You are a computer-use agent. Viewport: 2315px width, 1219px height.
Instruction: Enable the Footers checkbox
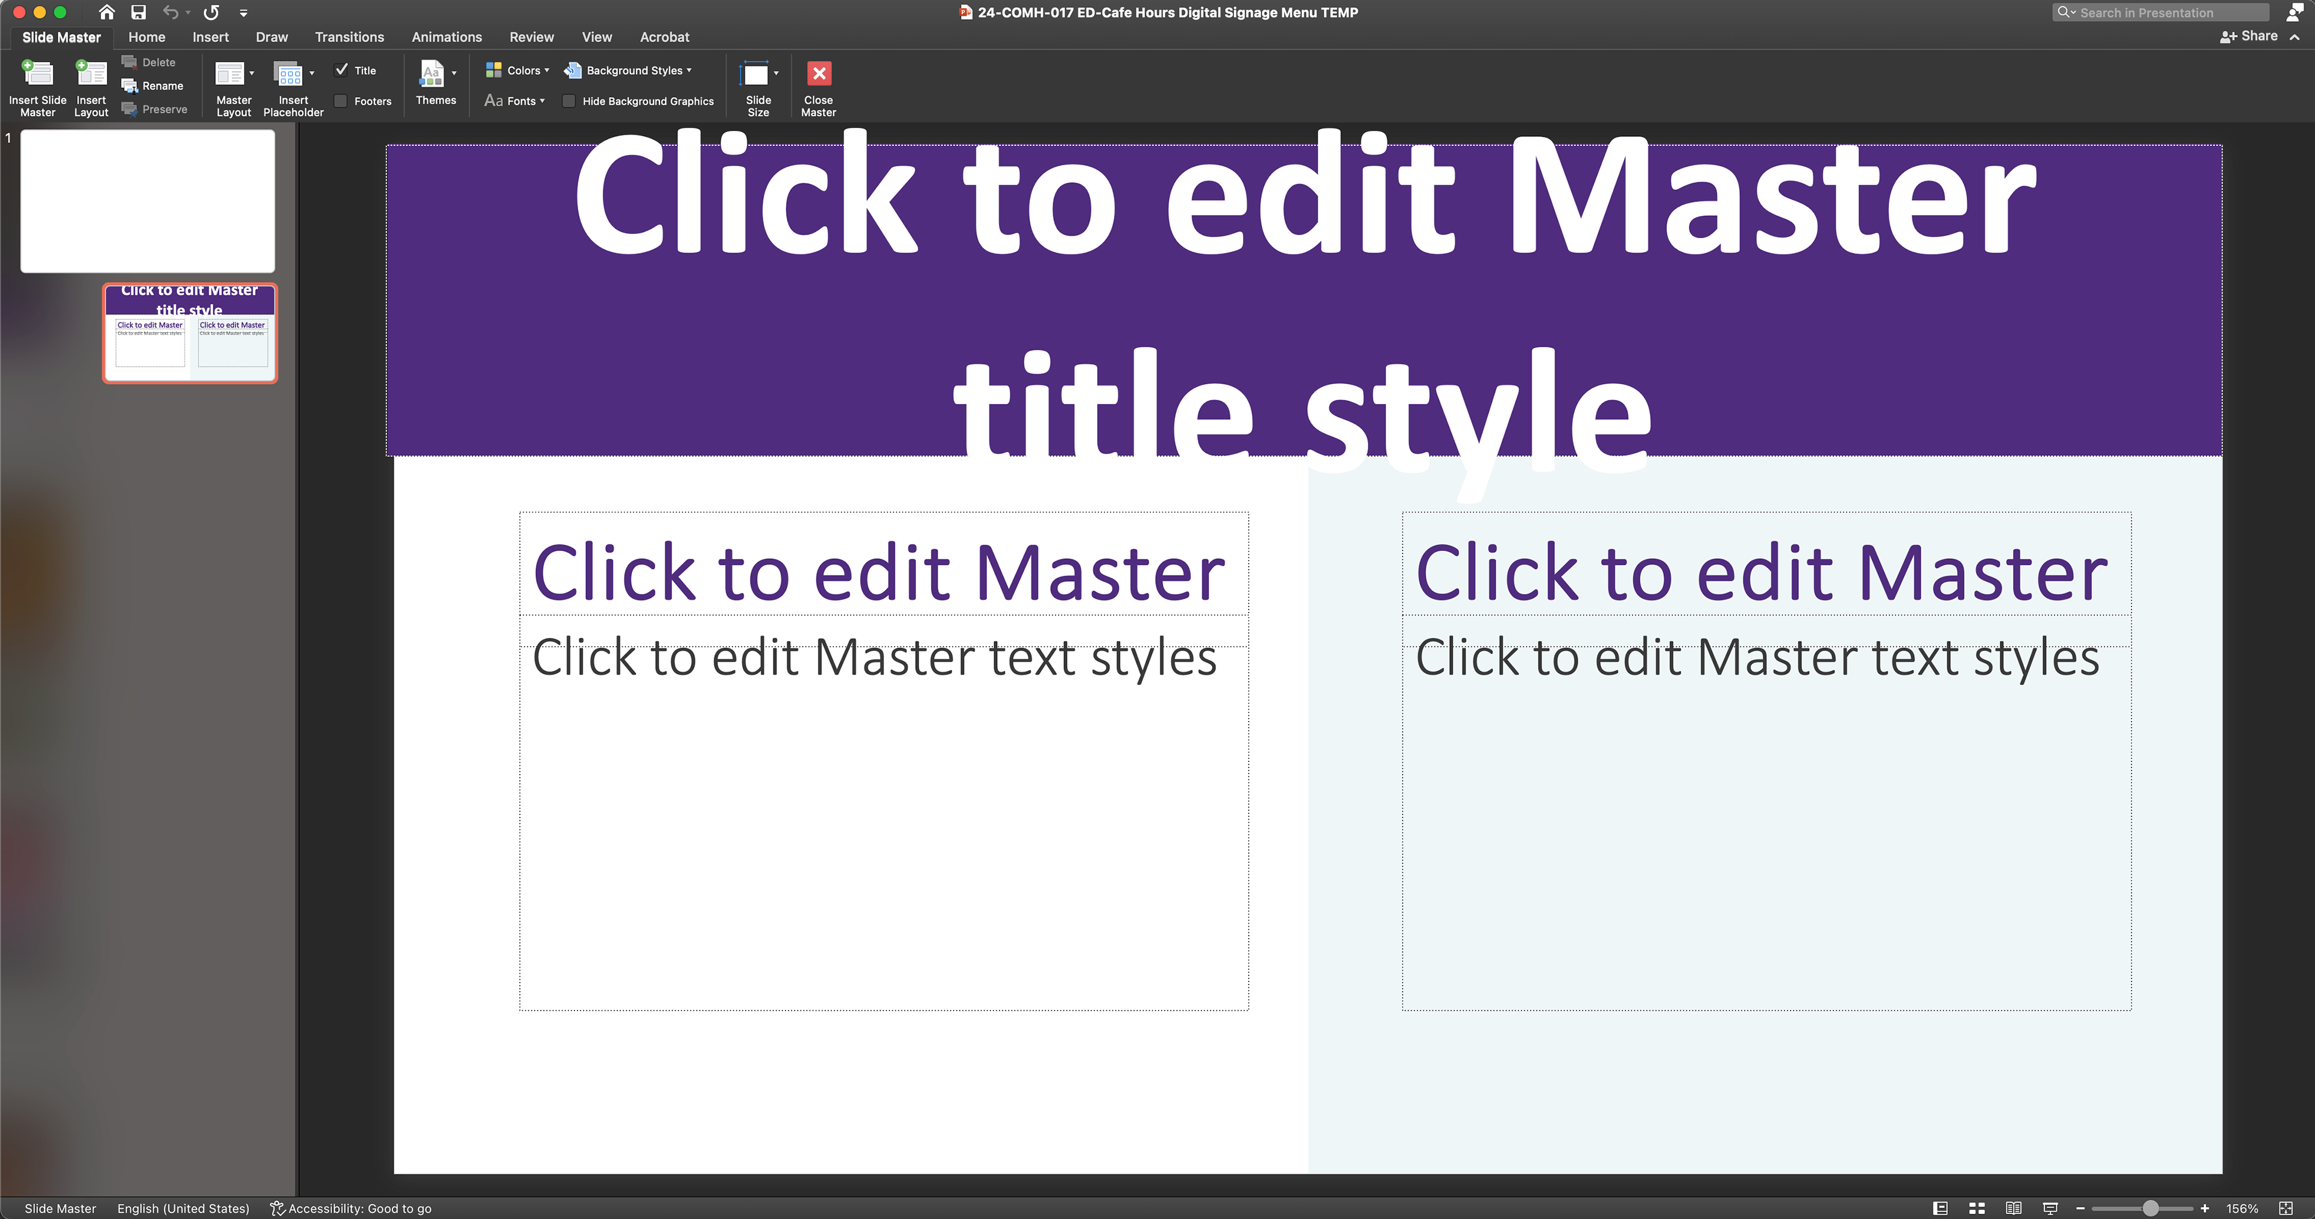click(x=341, y=101)
